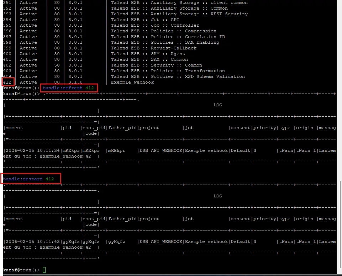Click the tWarn_1 origin value in the log
The width and height of the screenshot is (342, 276).
pyautogui.click(x=307, y=150)
